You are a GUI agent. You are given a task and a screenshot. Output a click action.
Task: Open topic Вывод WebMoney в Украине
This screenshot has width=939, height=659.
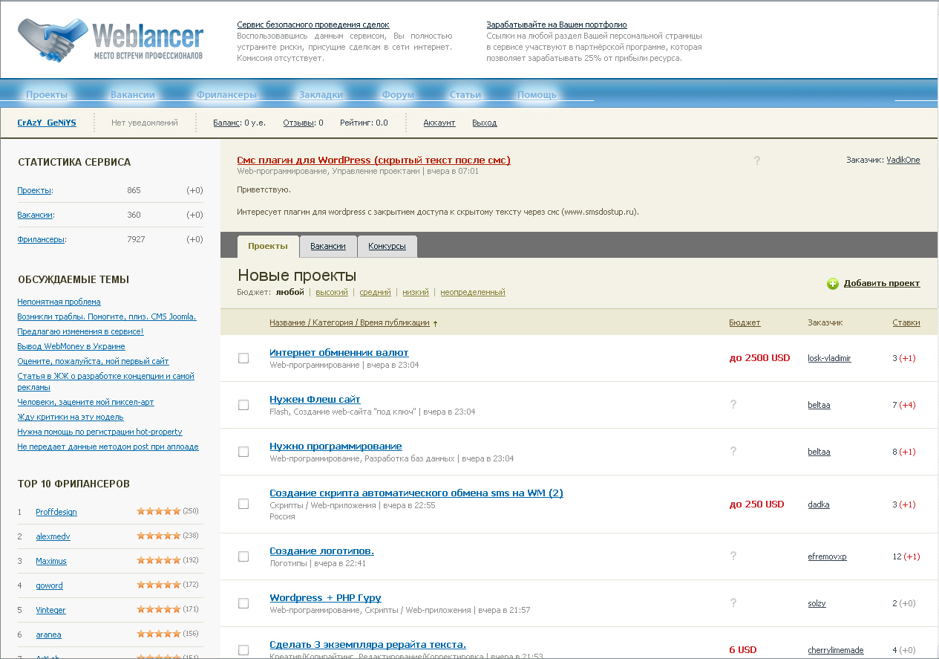[x=71, y=346]
